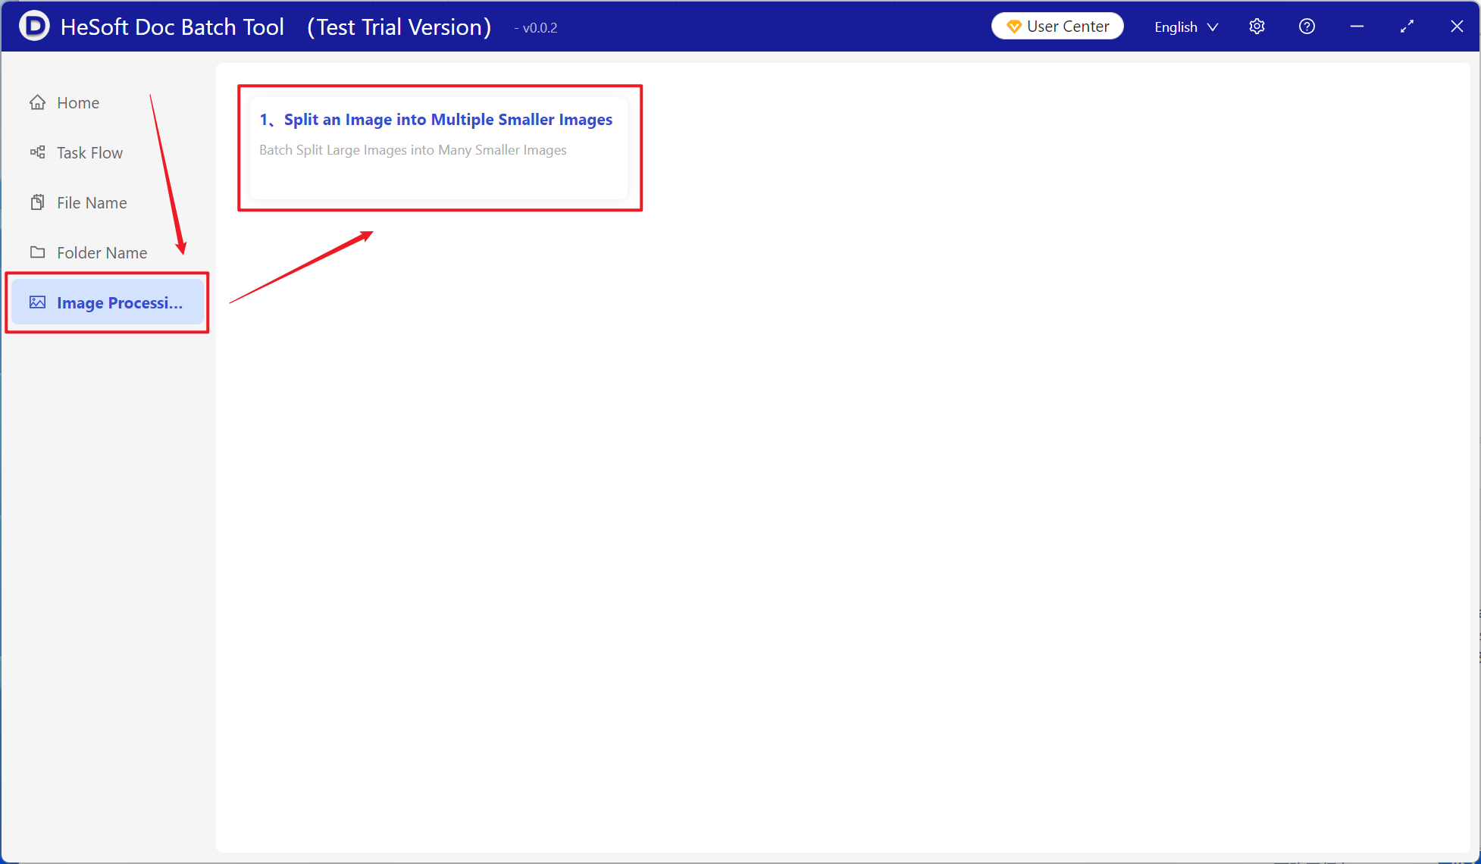This screenshot has height=864, width=1481.
Task: Go to the Home menu item
Action: 107,102
